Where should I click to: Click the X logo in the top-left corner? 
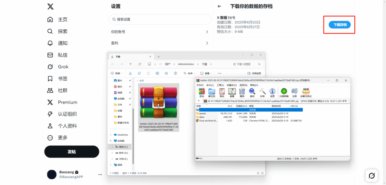50,7
